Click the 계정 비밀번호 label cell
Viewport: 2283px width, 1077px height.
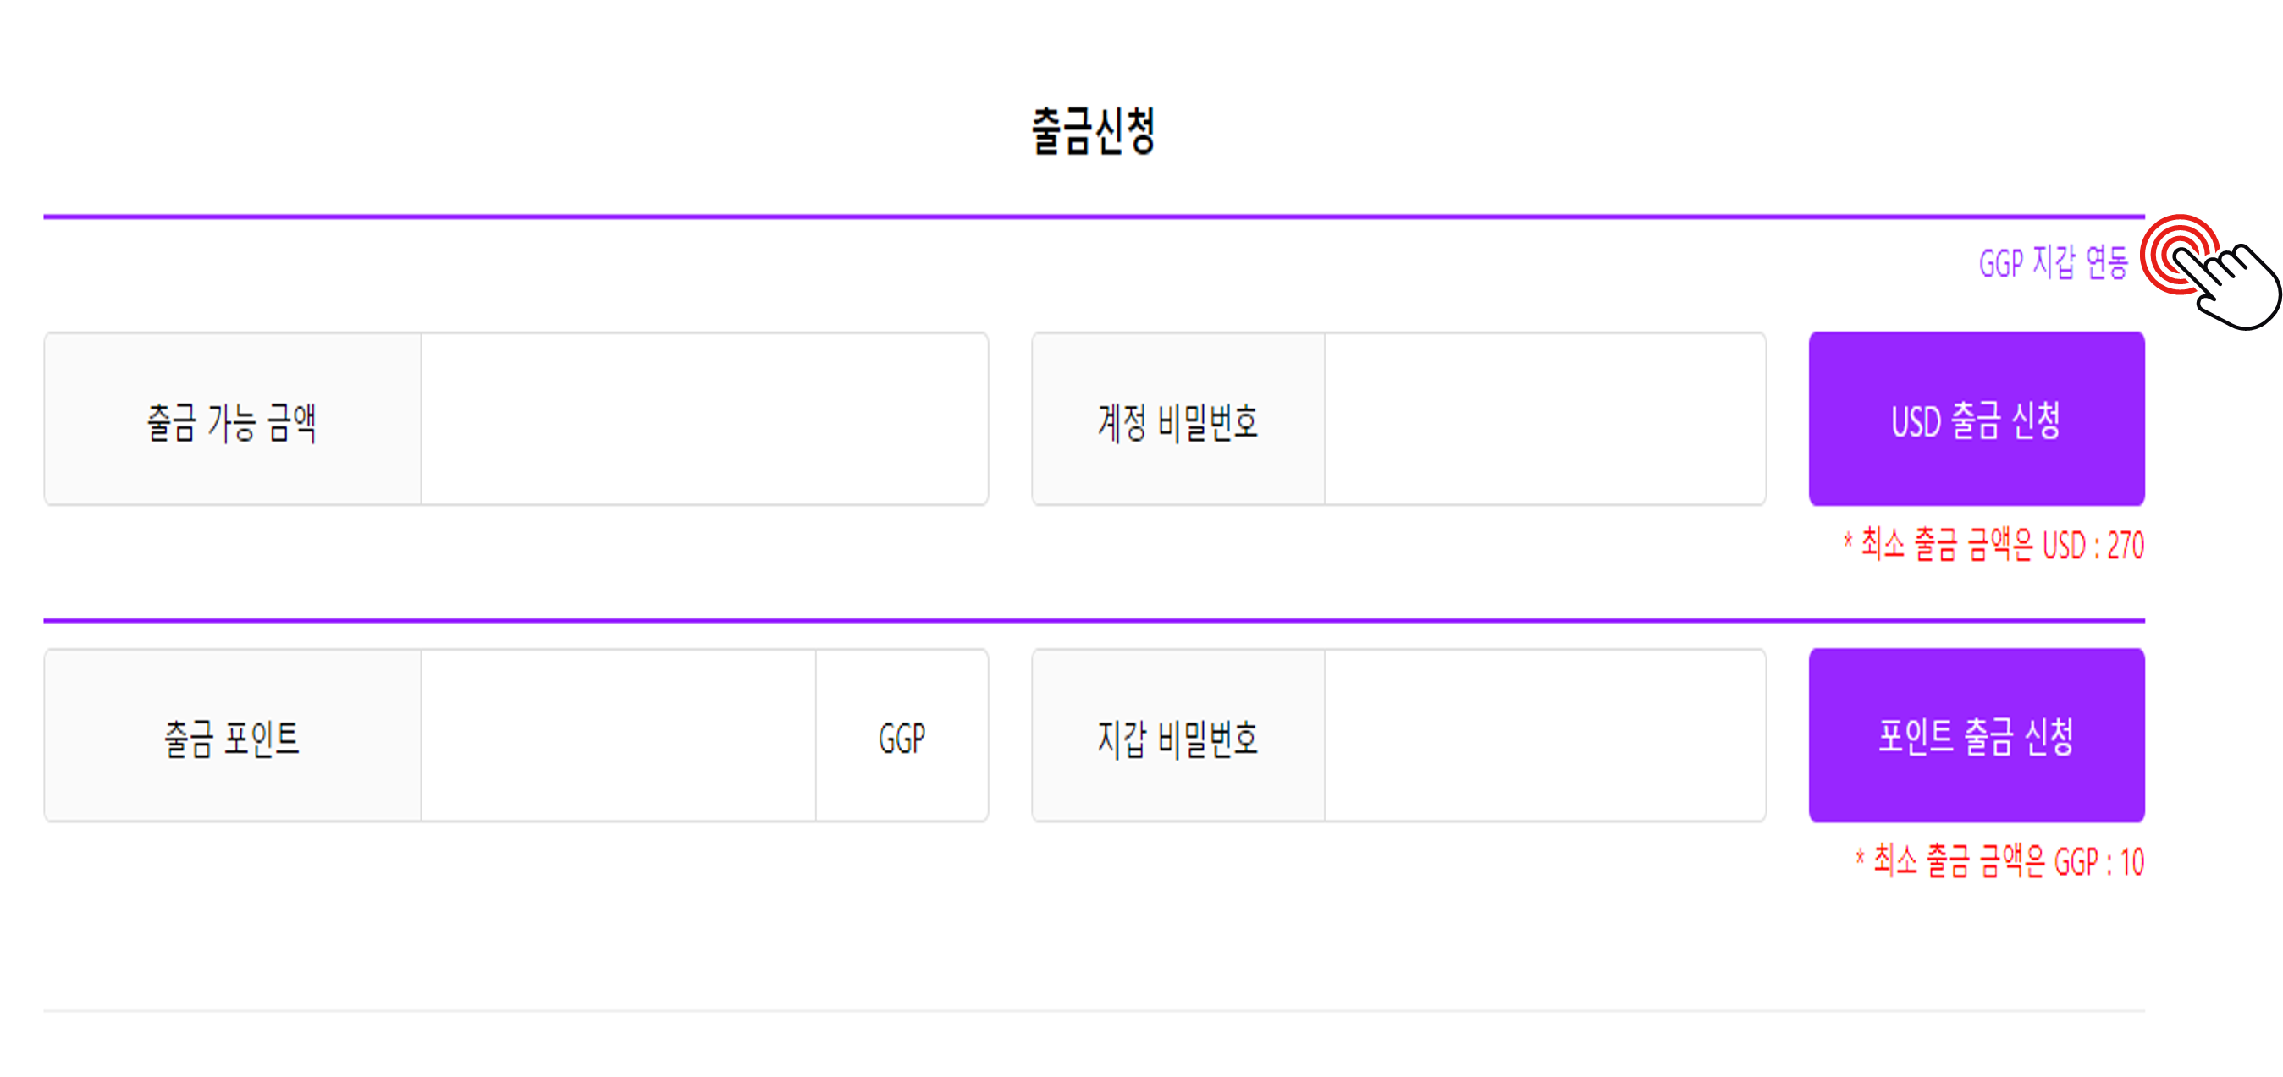(1177, 419)
